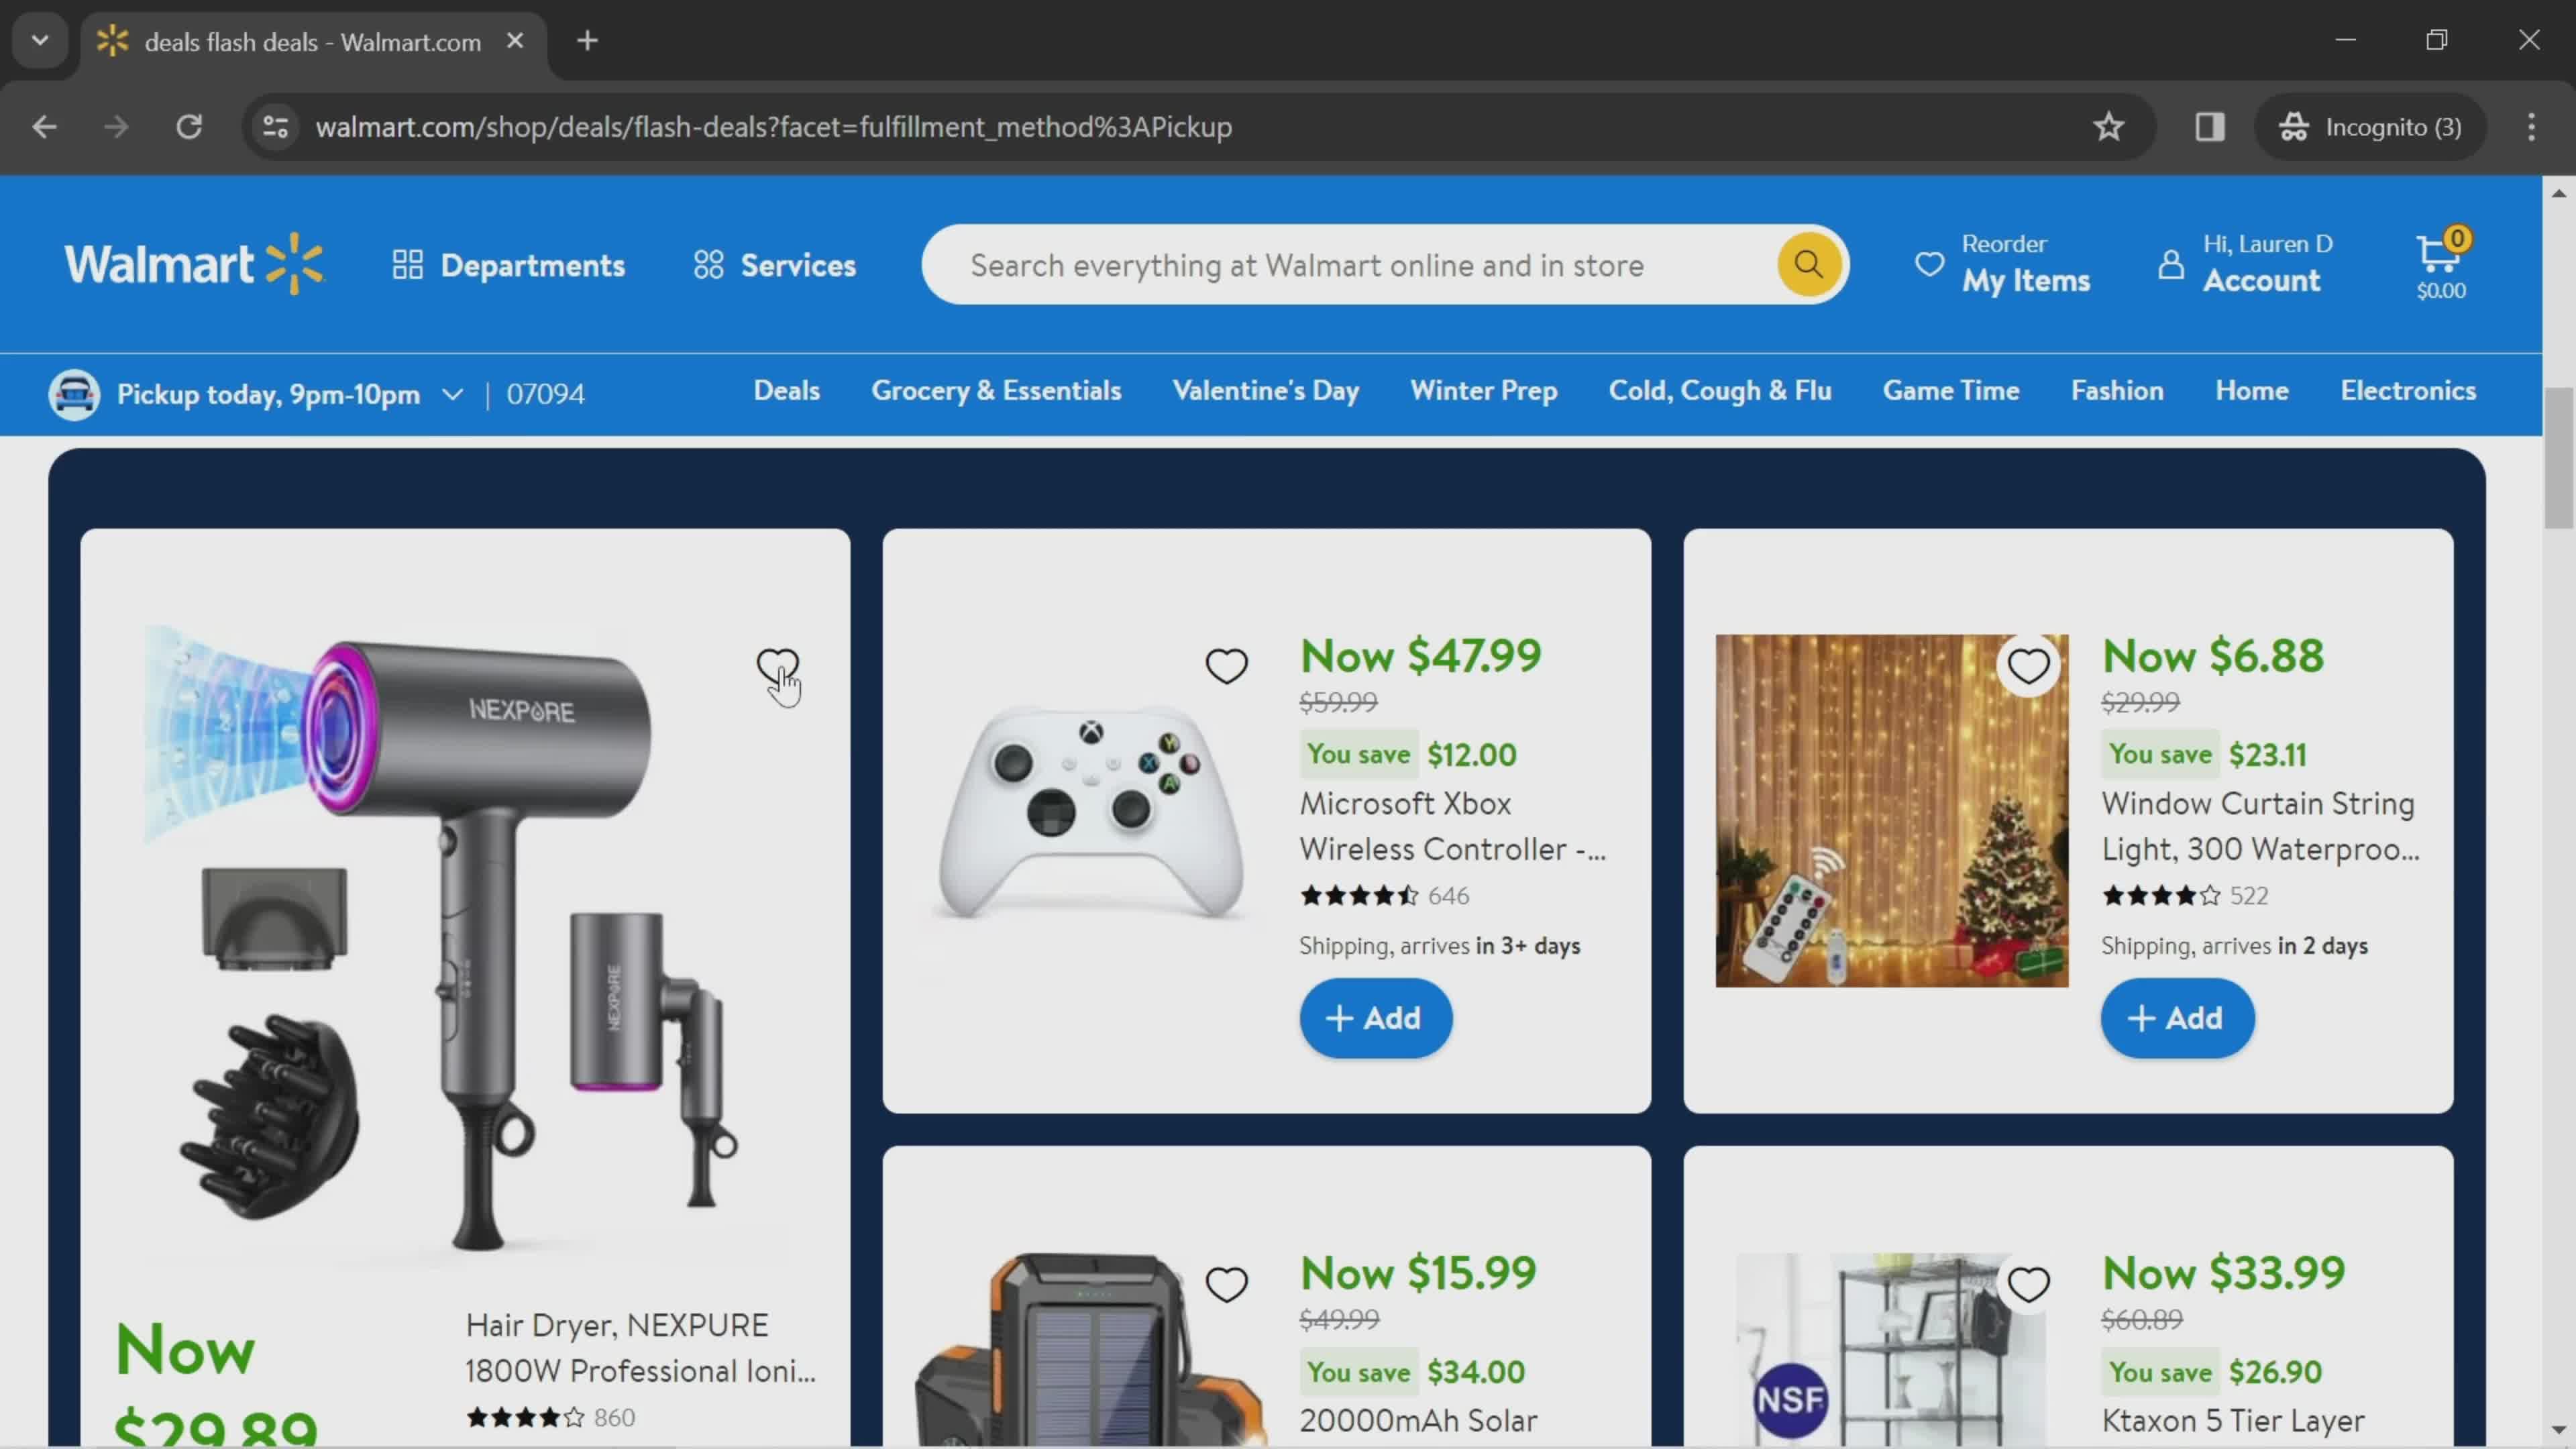Viewport: 2576px width, 1449px height.
Task: Click the Account person icon
Action: click(2170, 264)
